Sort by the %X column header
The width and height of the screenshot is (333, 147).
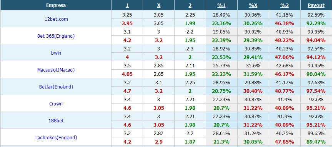(253, 5)
